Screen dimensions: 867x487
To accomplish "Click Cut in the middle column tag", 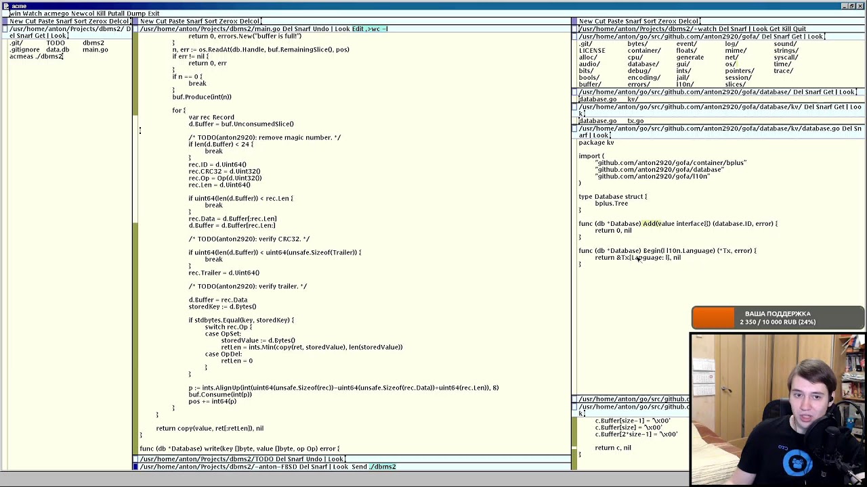I will click(161, 22).
